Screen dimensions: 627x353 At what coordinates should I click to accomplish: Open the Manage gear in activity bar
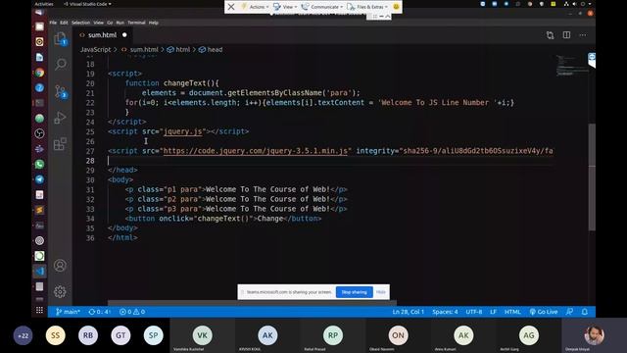(60, 291)
